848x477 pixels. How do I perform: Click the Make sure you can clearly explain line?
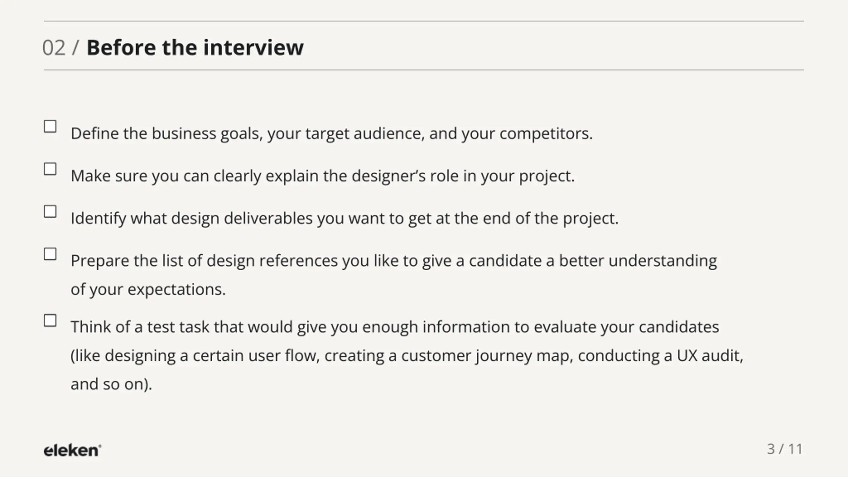(323, 176)
